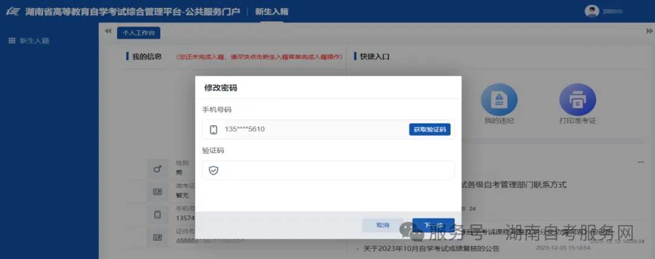The width and height of the screenshot is (655, 259).
Task: Open the three-dots more menu in notices
Action: pos(640,162)
